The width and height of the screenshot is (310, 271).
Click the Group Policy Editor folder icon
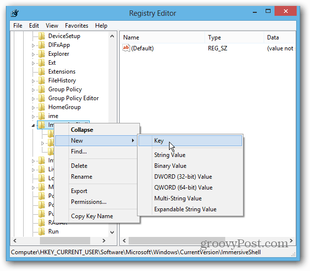pos(42,98)
